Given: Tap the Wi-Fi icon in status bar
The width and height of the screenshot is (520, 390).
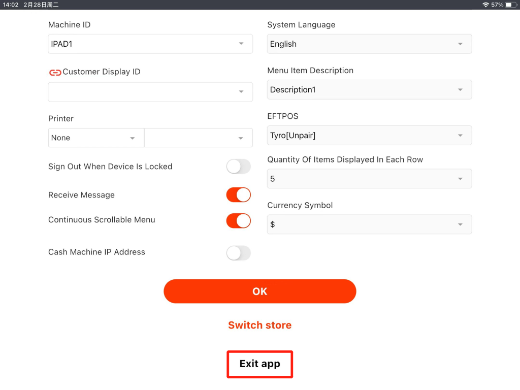Looking at the screenshot, I should click(x=485, y=5).
